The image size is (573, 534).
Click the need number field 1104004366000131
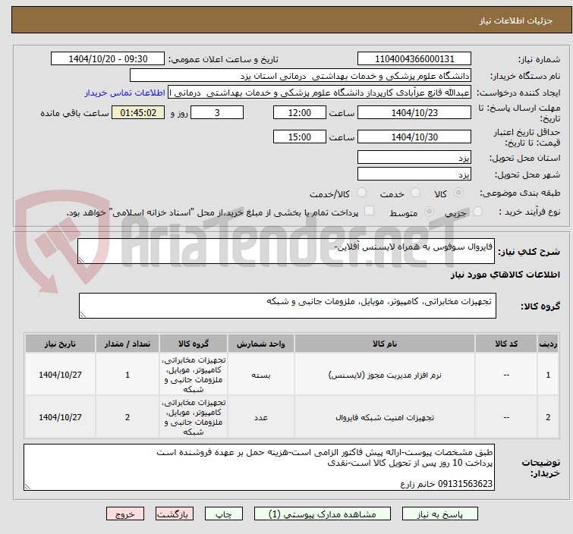tap(414, 59)
